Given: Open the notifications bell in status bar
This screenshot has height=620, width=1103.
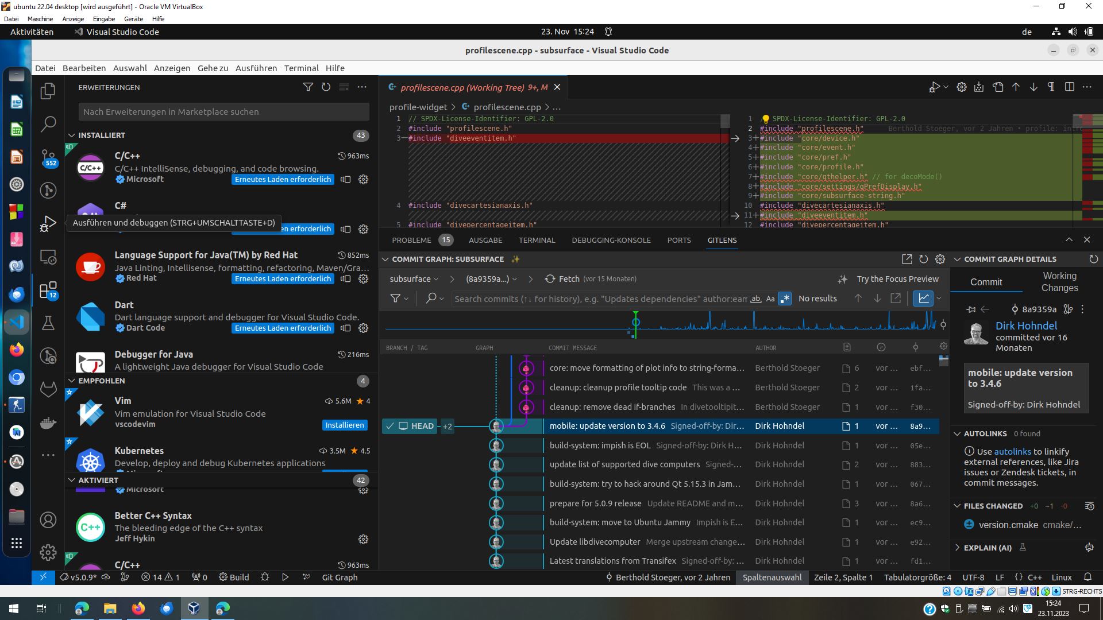Looking at the screenshot, I should coord(1087,578).
